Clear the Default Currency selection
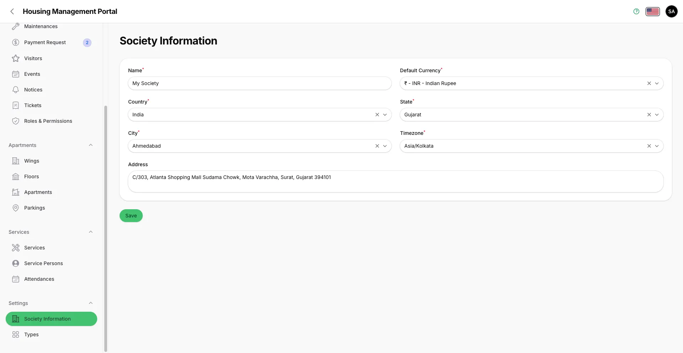The width and height of the screenshot is (683, 353). tap(649, 83)
